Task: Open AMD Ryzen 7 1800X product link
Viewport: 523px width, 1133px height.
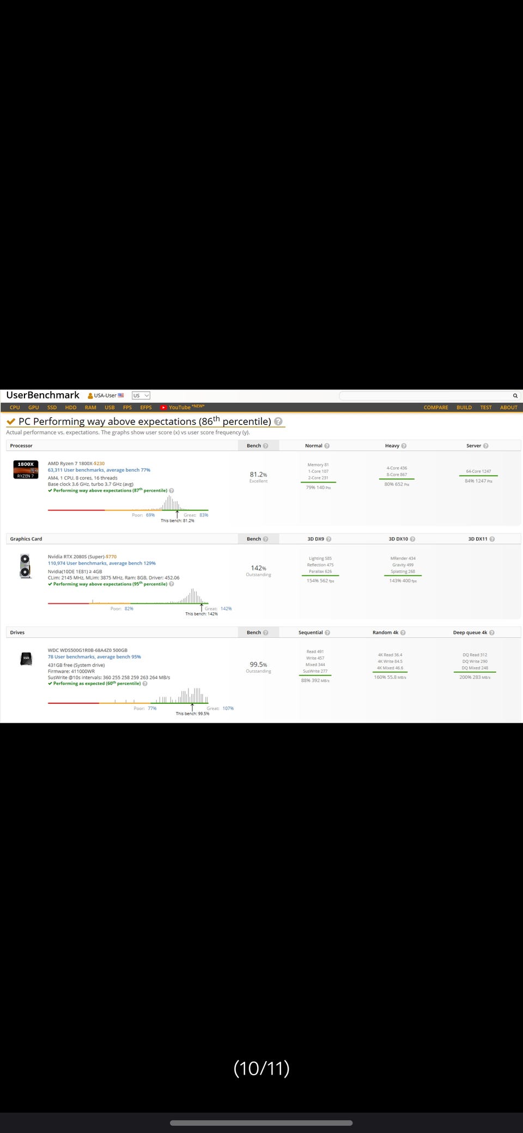Action: (70, 464)
